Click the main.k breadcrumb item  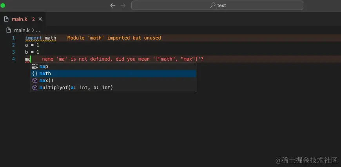pyautogui.click(x=22, y=31)
